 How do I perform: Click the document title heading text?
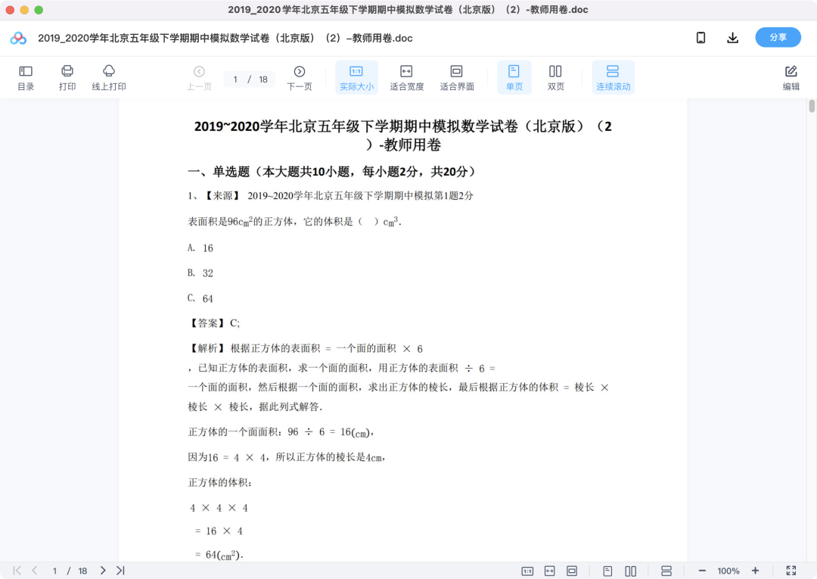(402, 135)
